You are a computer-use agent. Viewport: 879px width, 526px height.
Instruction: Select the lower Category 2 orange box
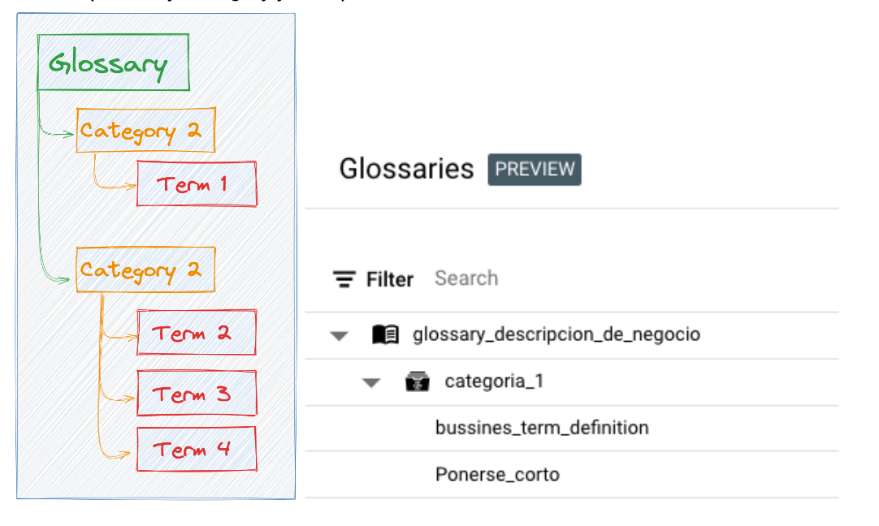click(145, 269)
